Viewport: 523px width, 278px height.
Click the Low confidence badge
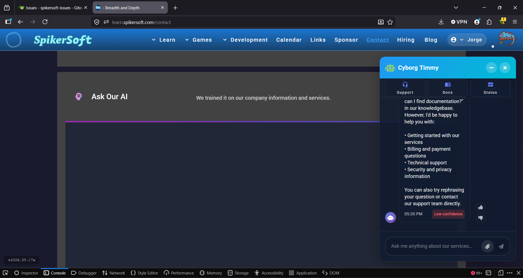(448, 214)
